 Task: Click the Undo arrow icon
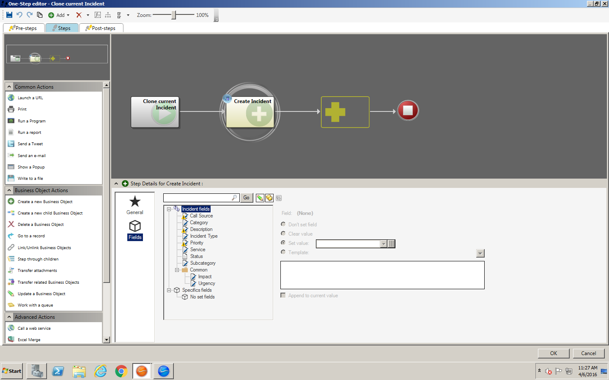(x=19, y=15)
